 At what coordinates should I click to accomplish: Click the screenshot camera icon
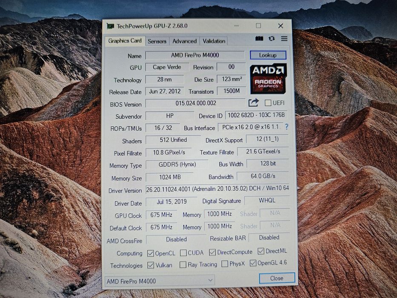pyautogui.click(x=259, y=38)
